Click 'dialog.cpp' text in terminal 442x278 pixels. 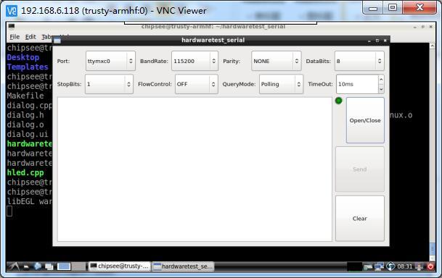(30, 106)
